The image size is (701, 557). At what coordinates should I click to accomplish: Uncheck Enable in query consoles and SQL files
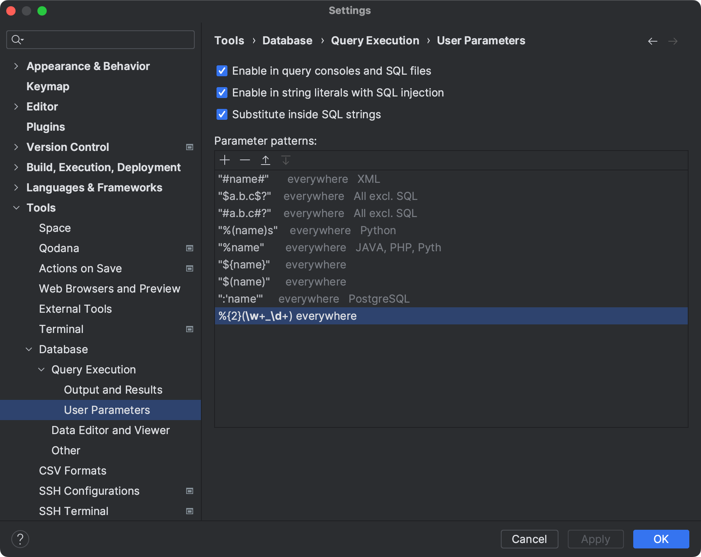(x=222, y=71)
